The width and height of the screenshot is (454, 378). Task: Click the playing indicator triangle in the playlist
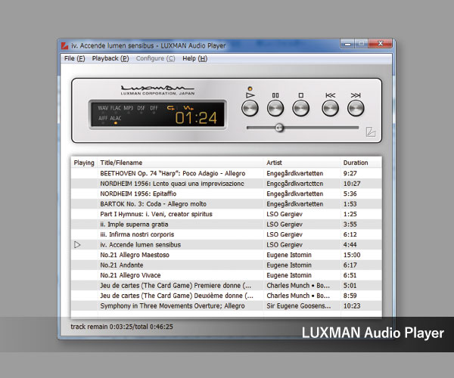coord(77,245)
